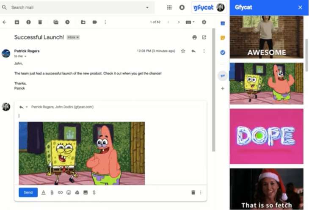Print the Successful Launch email
Viewport: 309px width, 210px height.
click(195, 37)
